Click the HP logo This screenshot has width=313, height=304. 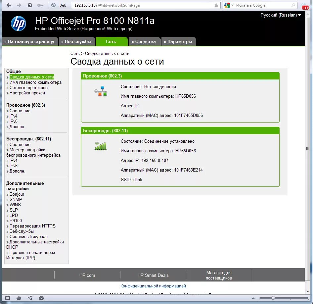point(19,24)
